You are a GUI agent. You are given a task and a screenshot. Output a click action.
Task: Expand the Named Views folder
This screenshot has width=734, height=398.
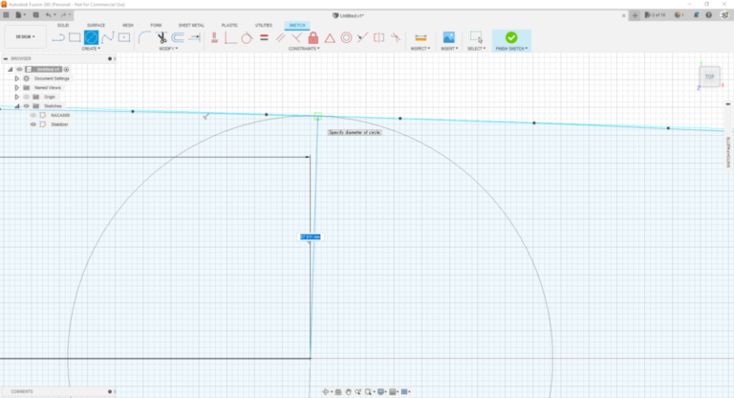tap(16, 87)
